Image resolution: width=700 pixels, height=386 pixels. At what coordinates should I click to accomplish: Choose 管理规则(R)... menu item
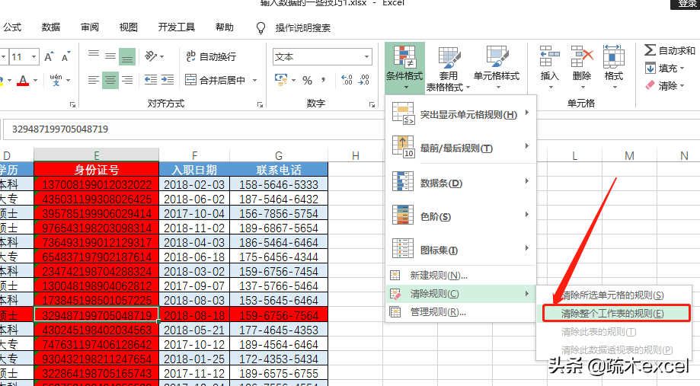pos(461,312)
